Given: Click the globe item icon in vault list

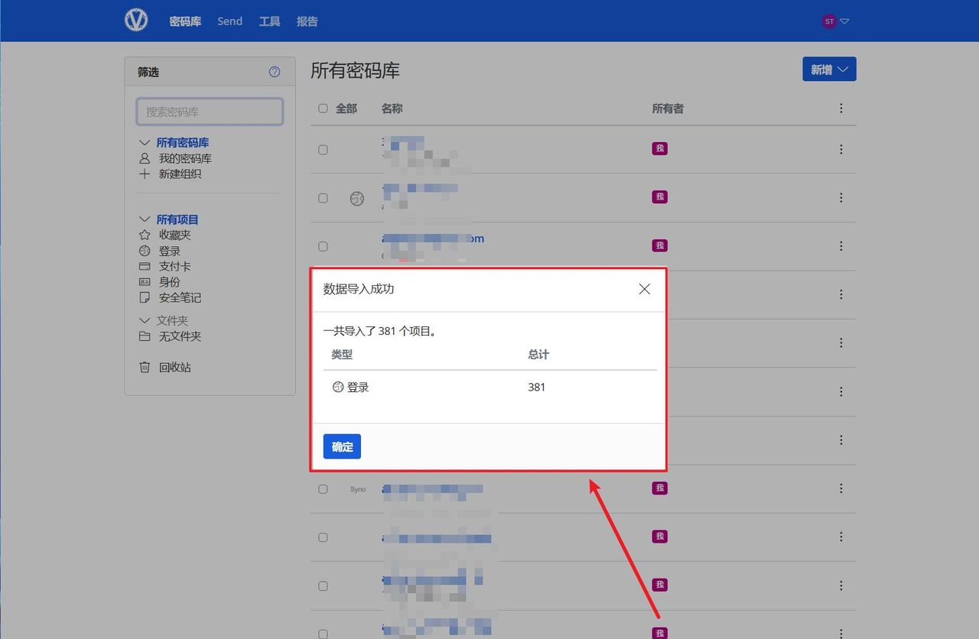Looking at the screenshot, I should (x=357, y=198).
